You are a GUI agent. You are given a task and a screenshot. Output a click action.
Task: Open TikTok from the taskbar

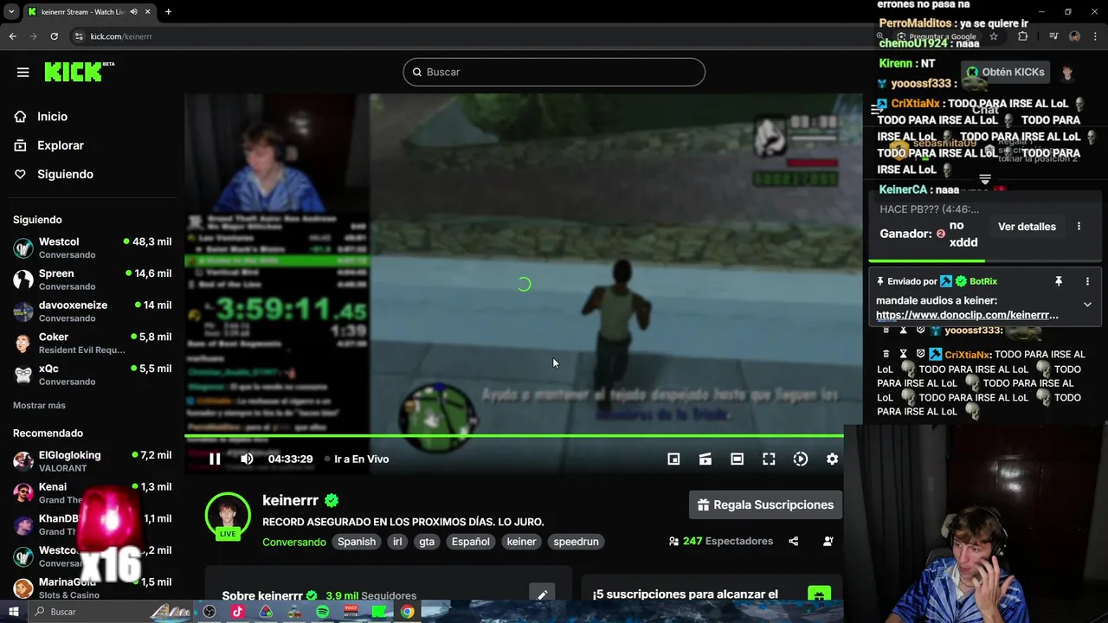[x=237, y=612]
